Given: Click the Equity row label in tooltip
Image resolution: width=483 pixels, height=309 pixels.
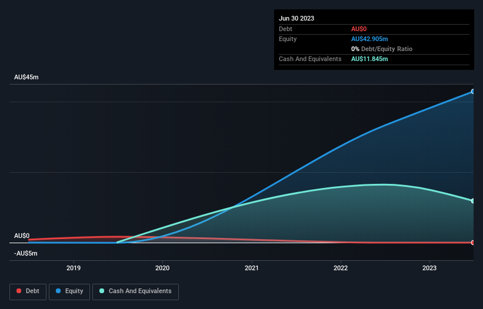Looking at the screenshot, I should (288, 39).
